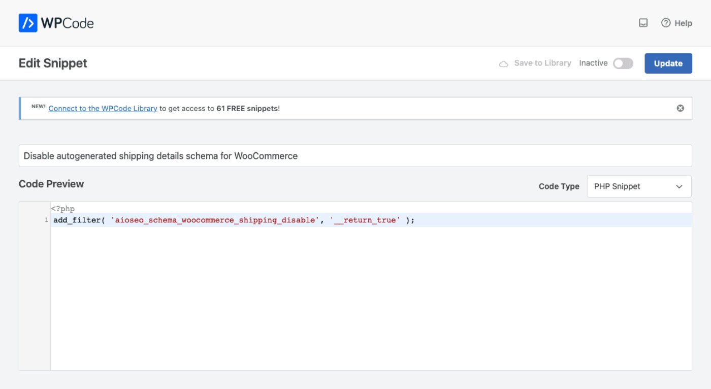This screenshot has height=389, width=711.
Task: Click the NEW! badge in the notice
Action: (x=39, y=107)
